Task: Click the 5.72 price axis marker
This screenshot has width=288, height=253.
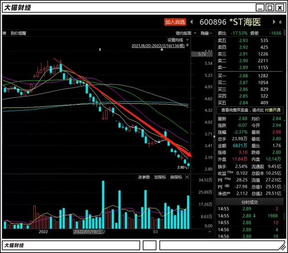Action: tap(202, 54)
